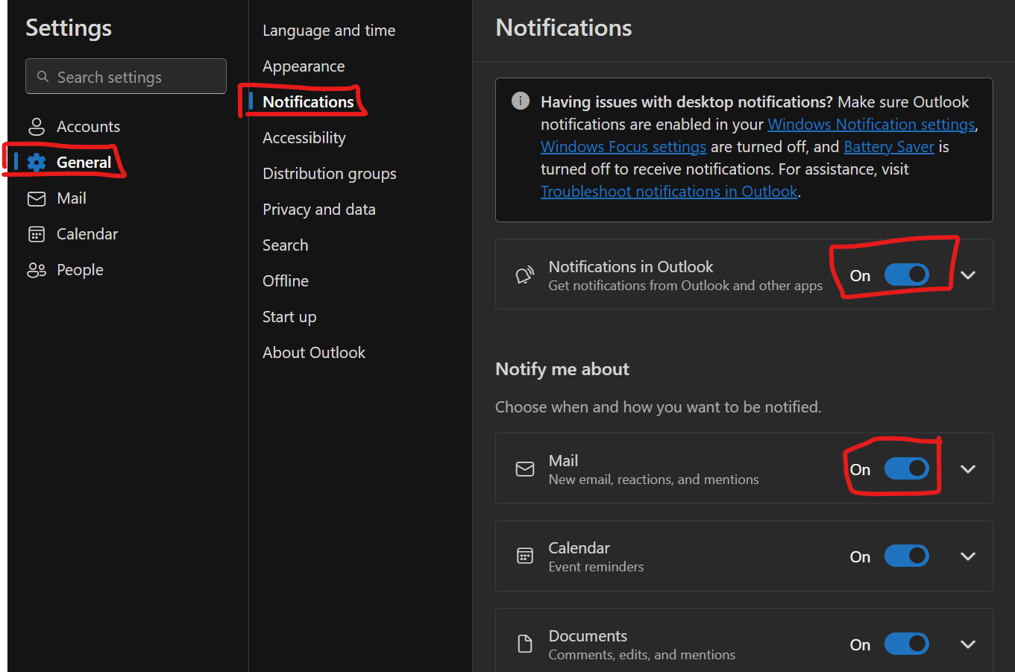Click the General gear icon
This screenshot has width=1015, height=672.
(x=36, y=163)
